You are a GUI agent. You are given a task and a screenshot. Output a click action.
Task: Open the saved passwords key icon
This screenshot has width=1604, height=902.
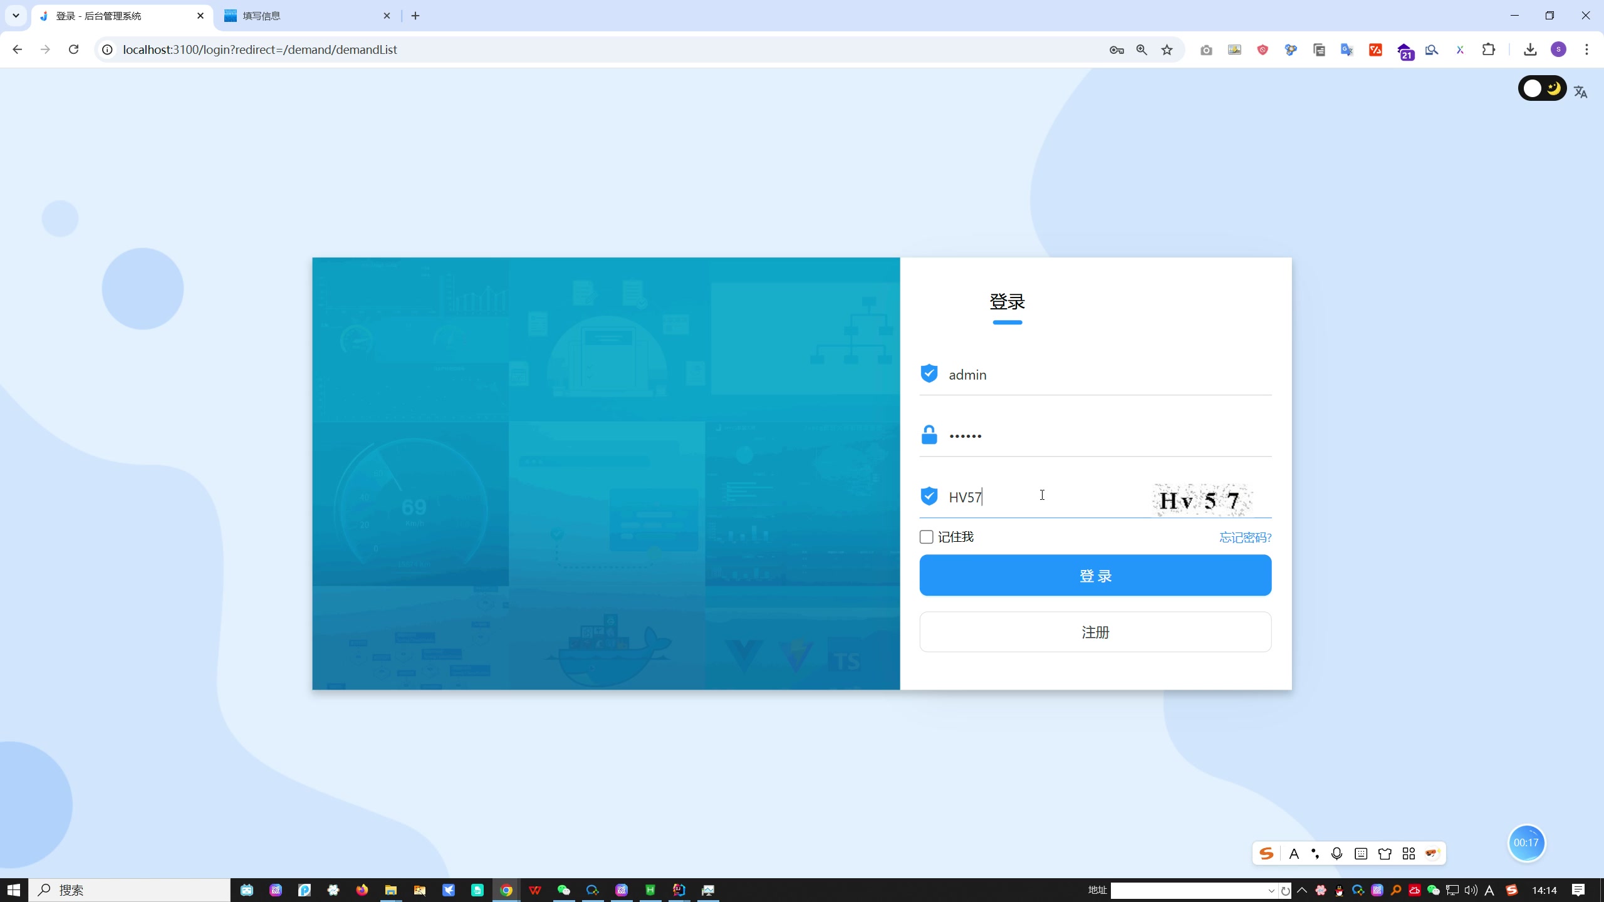tap(1117, 49)
